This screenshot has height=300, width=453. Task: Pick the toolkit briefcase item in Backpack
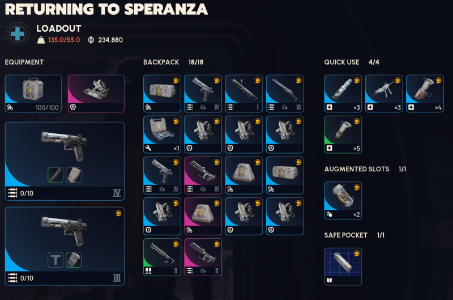click(162, 134)
